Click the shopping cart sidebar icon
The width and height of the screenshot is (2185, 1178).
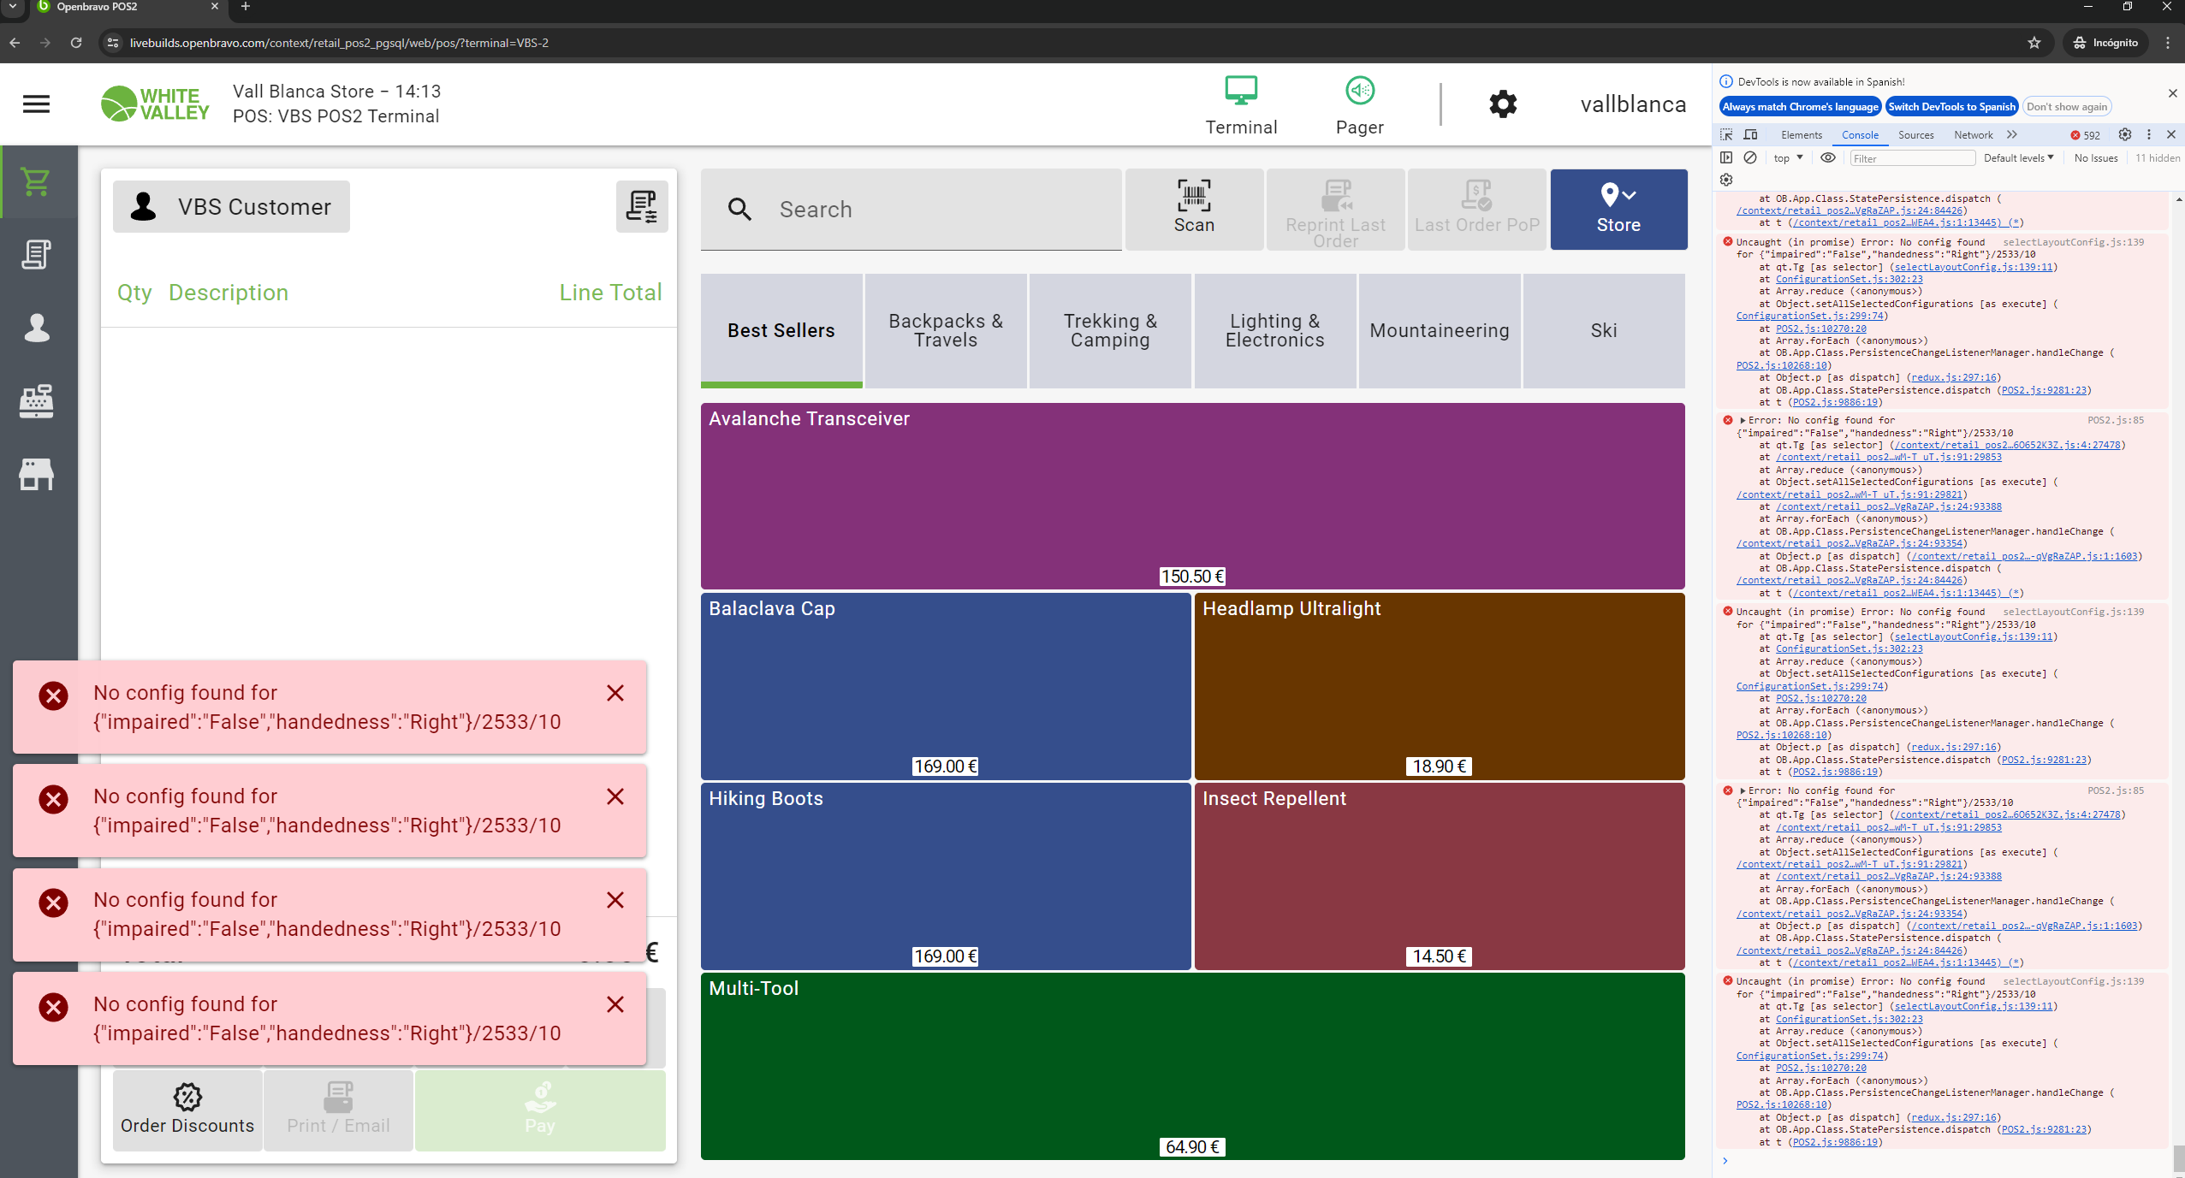(36, 181)
